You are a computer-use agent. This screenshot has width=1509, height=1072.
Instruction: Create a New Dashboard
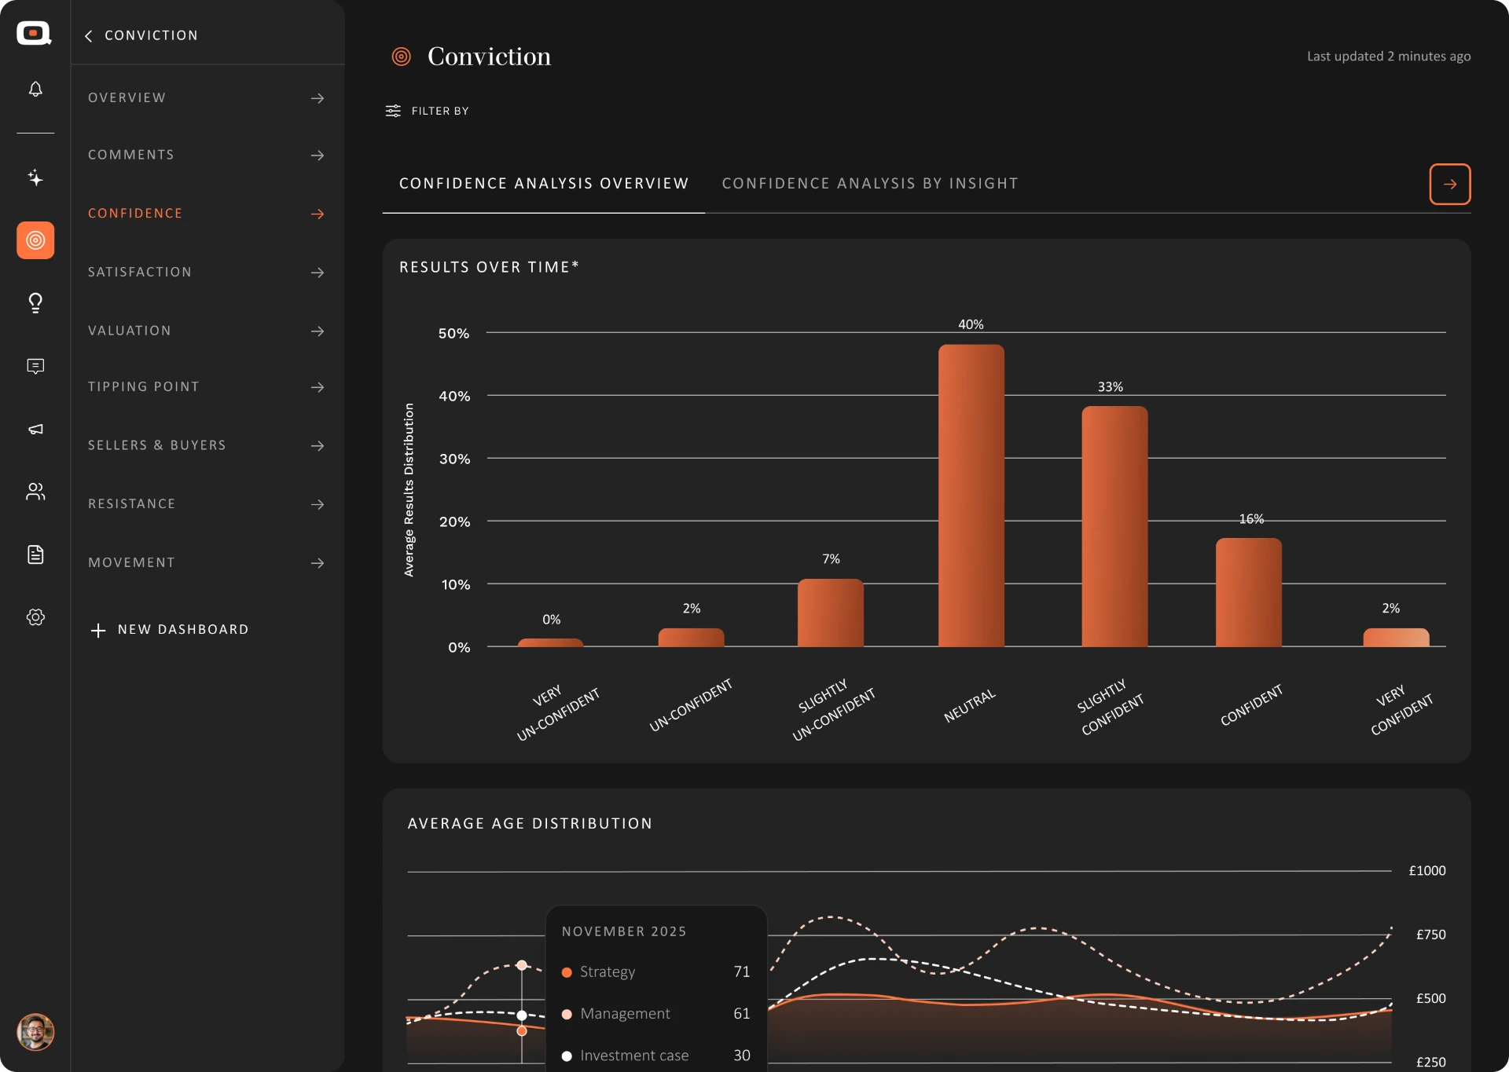point(170,630)
